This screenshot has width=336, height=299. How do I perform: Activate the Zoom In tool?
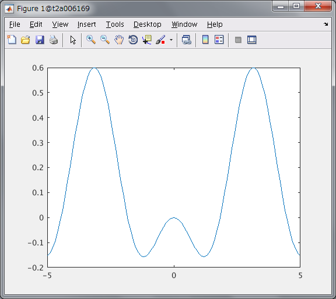91,40
